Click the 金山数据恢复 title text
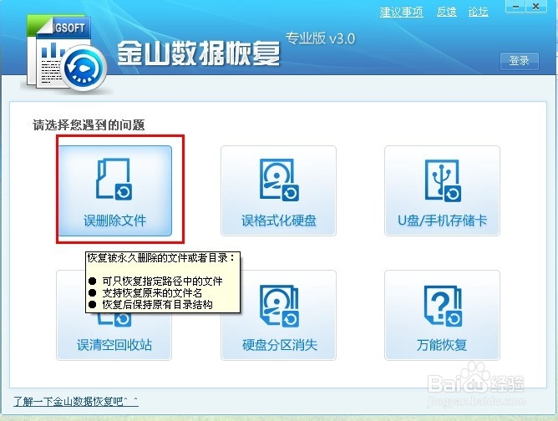The width and height of the screenshot is (558, 421). [x=199, y=53]
